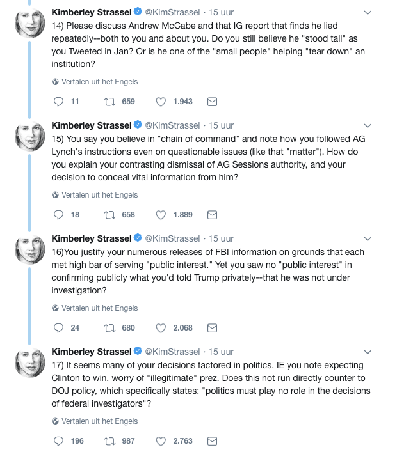The image size is (397, 452).
Task: Retweet tweet 14 about the IG report
Action: 109,102
